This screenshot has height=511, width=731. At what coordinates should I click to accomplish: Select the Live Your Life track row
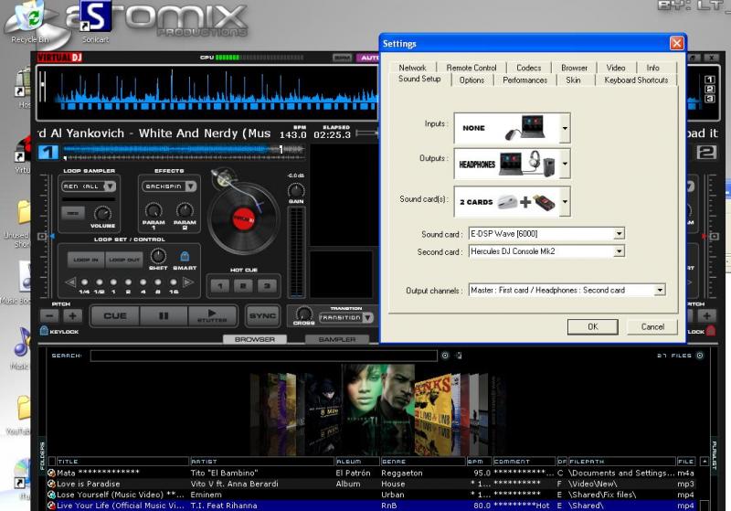(x=372, y=506)
